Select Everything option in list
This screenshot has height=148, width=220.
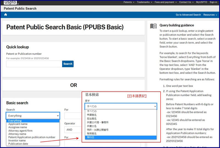(33, 121)
